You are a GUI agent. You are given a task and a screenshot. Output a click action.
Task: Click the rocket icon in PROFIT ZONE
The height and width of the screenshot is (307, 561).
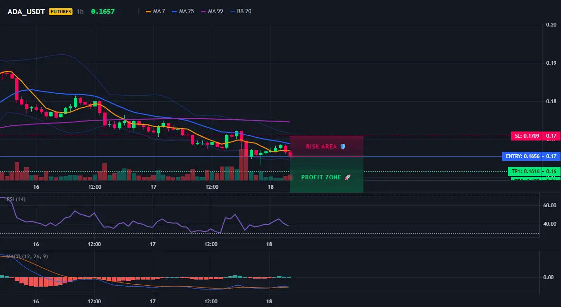click(347, 177)
